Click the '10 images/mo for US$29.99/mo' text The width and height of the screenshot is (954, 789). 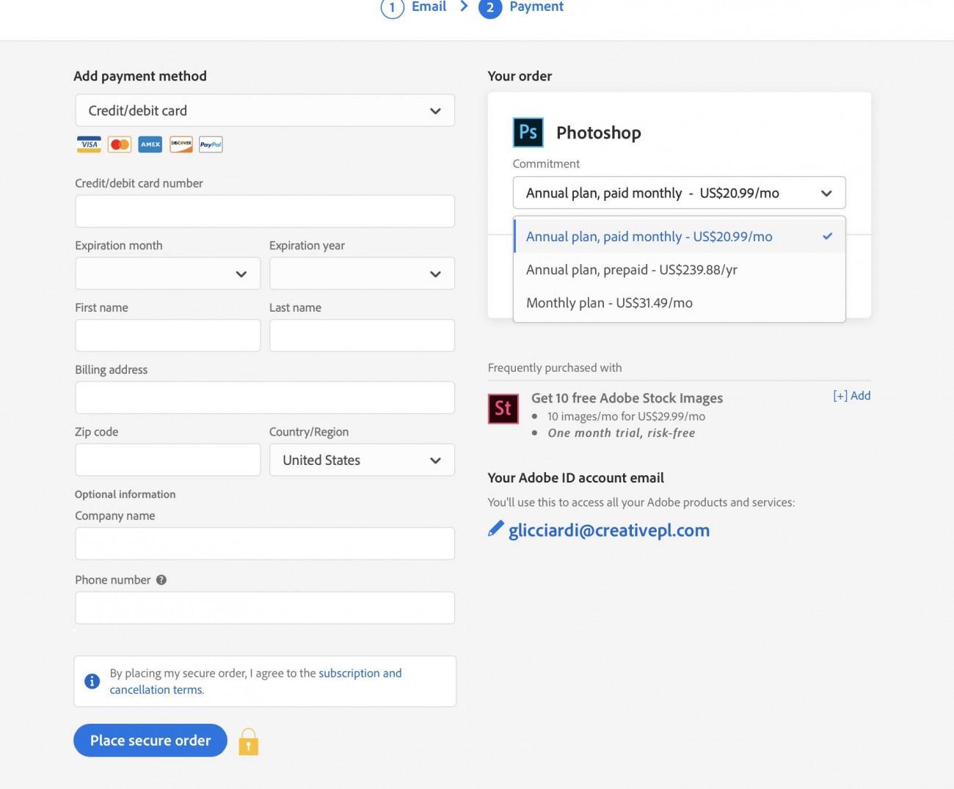[626, 416]
